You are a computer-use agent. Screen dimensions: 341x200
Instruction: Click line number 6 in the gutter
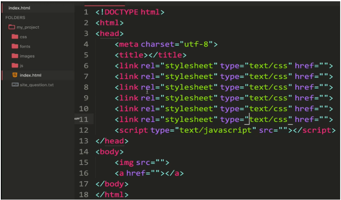[x=86, y=66]
